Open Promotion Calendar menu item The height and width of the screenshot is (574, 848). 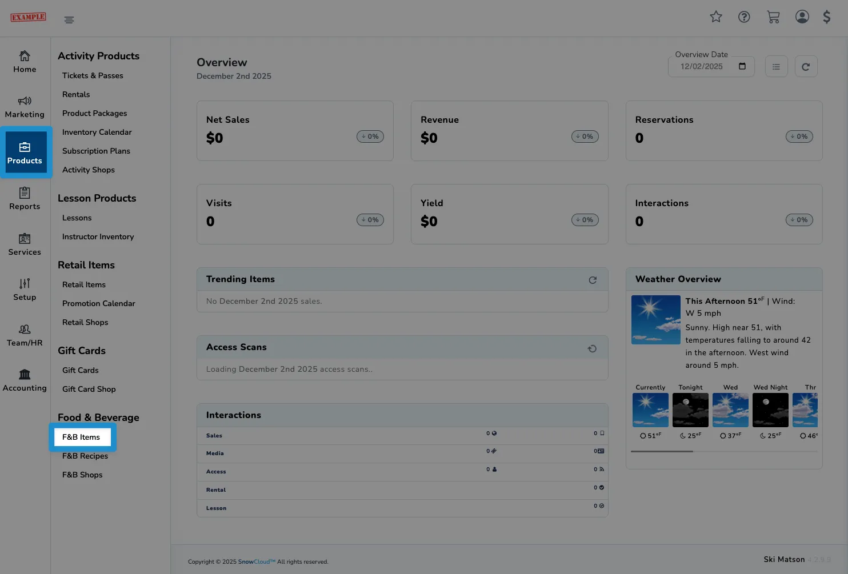(99, 303)
